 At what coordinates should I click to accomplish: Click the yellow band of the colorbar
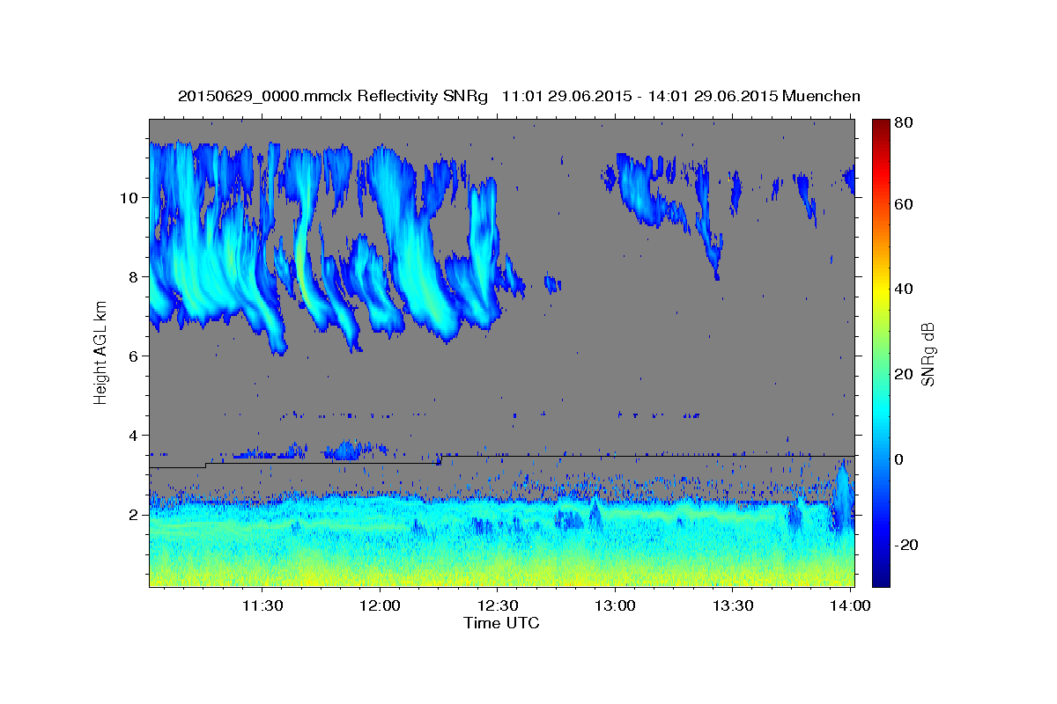pos(881,290)
